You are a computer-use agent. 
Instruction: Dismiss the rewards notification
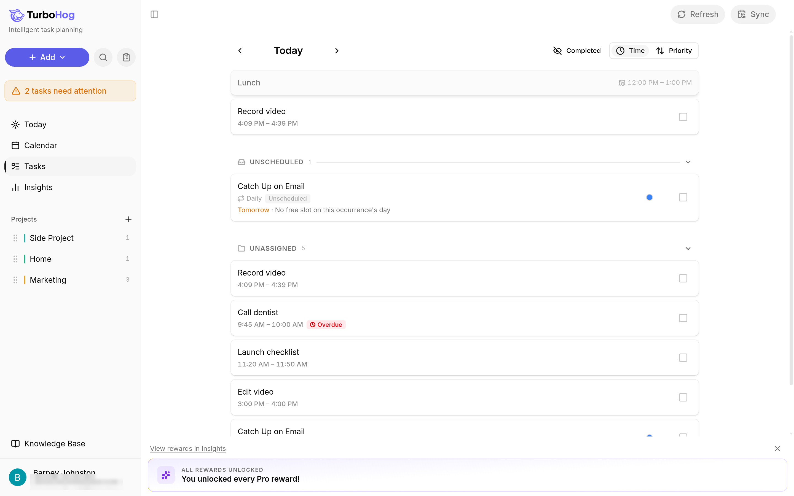pyautogui.click(x=777, y=448)
